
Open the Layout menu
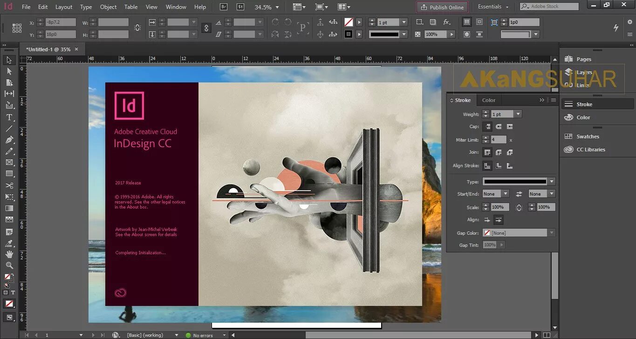[64, 7]
